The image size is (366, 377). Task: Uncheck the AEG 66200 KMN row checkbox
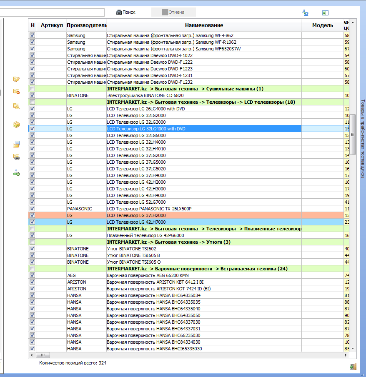coord(32,275)
